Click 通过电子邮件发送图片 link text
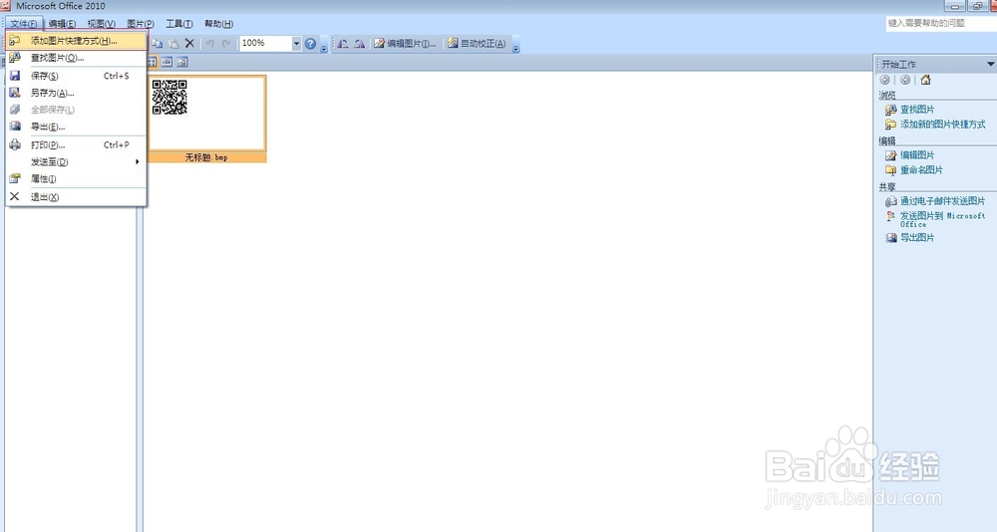This screenshot has height=532, width=997. [943, 201]
